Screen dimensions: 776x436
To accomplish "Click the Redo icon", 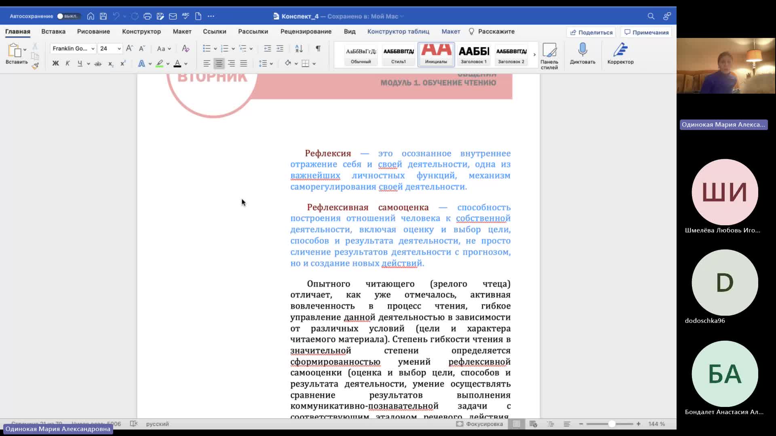I will [135, 16].
